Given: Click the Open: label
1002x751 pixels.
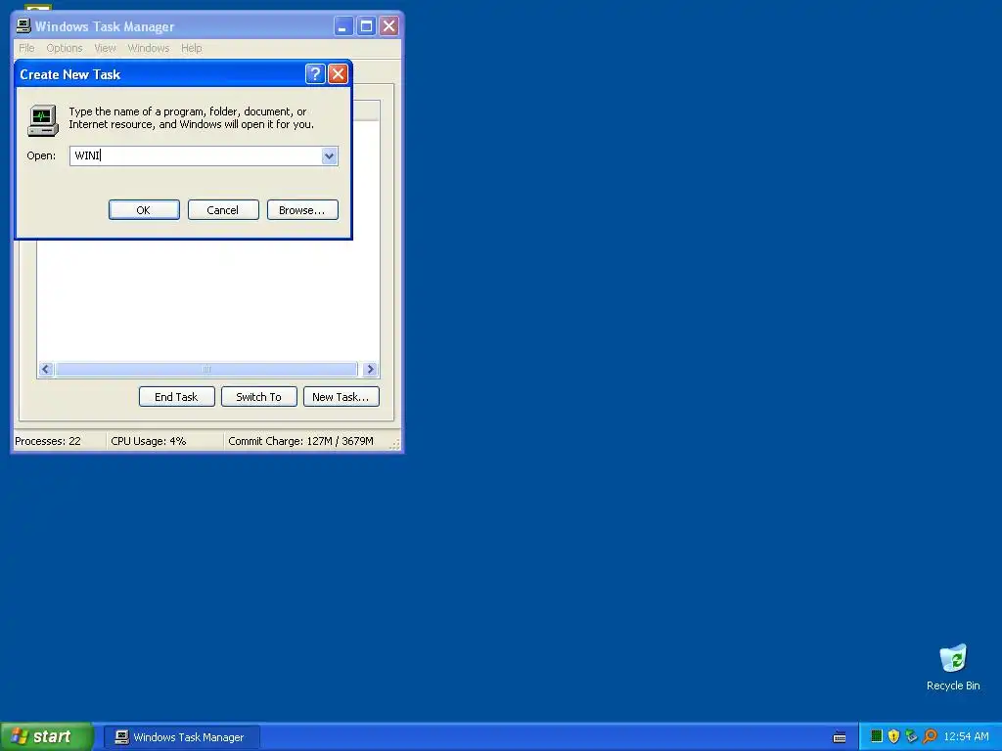Looking at the screenshot, I should [x=41, y=155].
